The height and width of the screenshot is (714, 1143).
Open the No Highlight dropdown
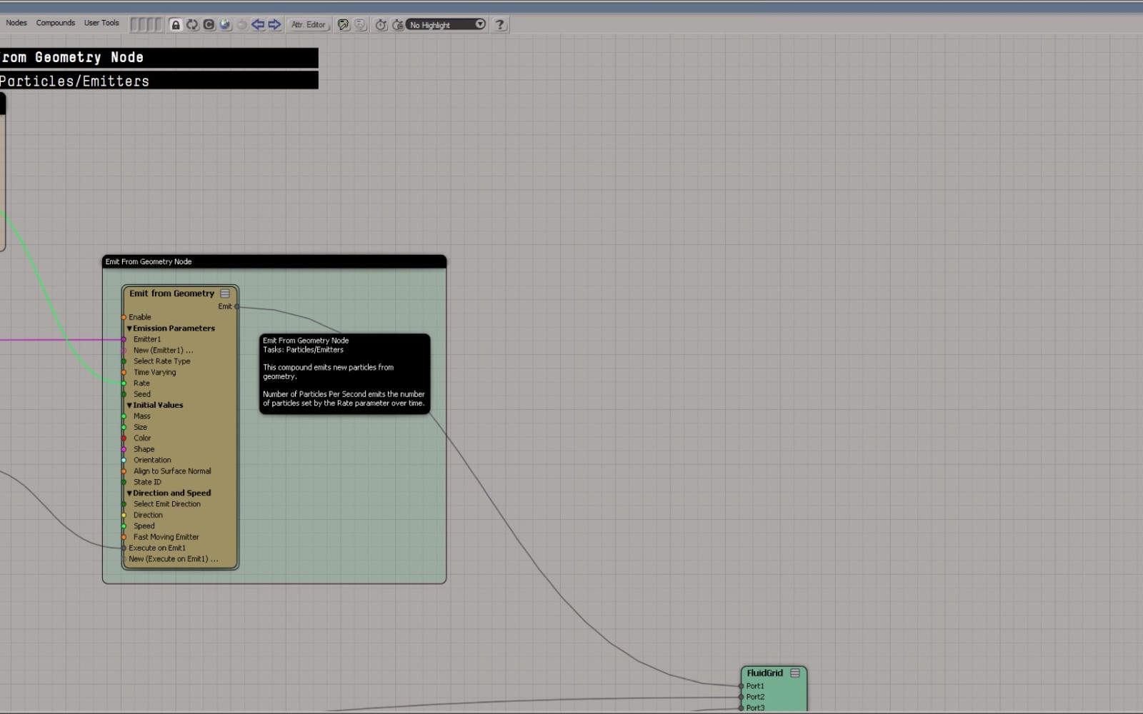coord(446,24)
